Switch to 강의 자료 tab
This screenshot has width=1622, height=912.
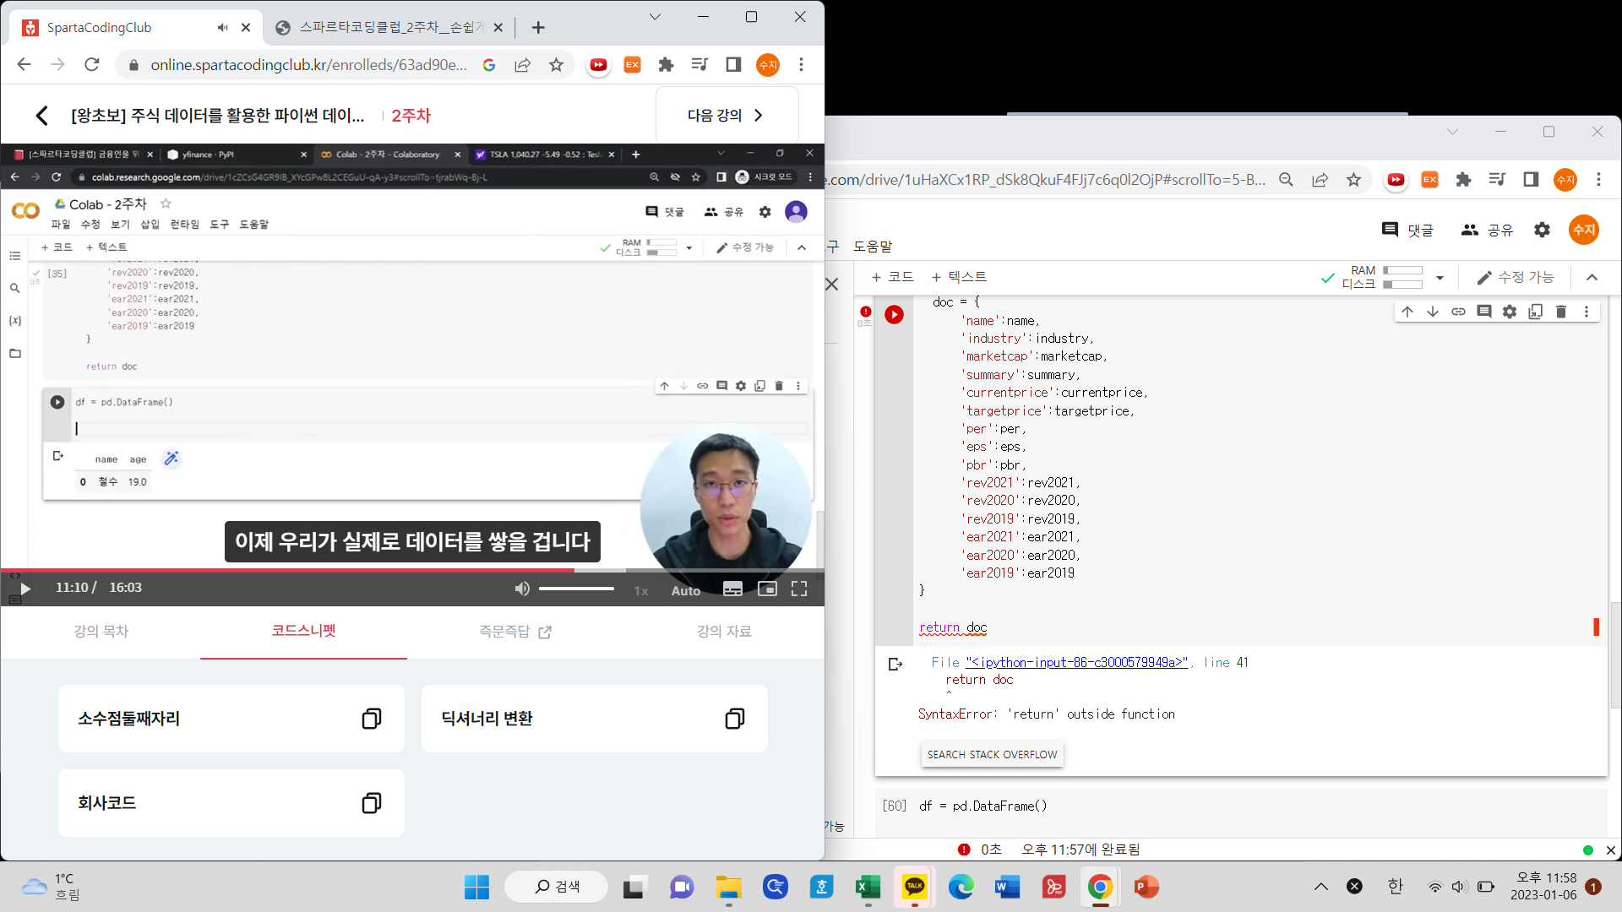tap(724, 631)
